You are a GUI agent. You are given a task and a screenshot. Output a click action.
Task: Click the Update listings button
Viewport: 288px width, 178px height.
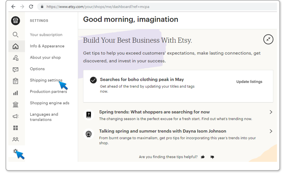point(249,82)
